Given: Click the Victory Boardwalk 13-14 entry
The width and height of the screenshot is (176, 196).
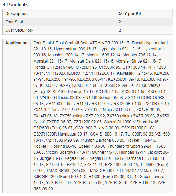Looking at the screenshot, I should click(68, 152).
